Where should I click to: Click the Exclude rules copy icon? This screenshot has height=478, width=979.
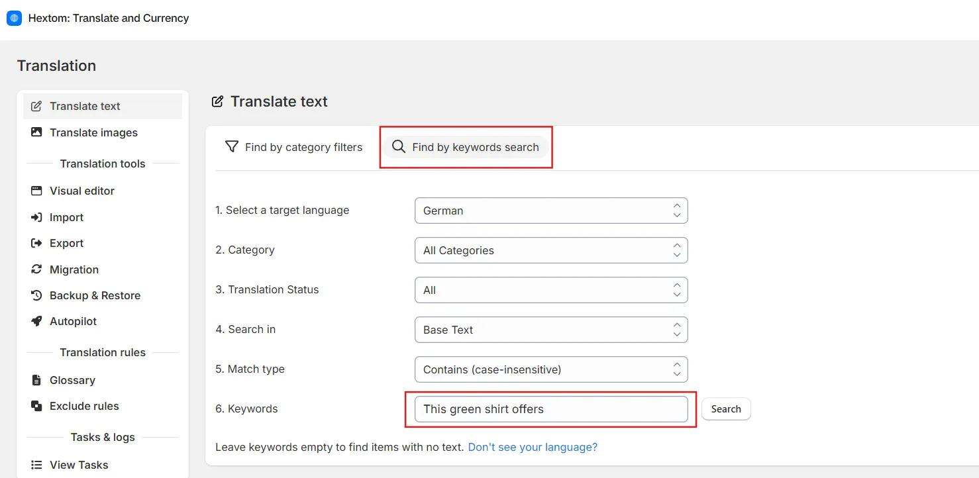coord(36,406)
